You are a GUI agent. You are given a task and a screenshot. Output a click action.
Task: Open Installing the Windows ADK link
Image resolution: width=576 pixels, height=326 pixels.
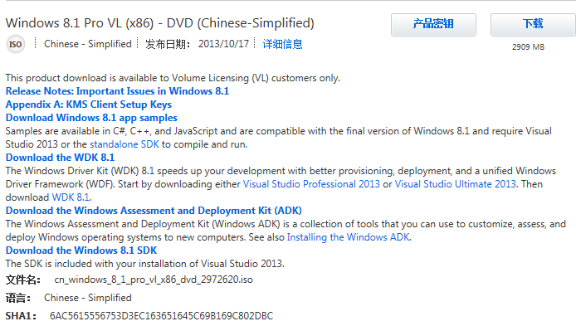pos(349,237)
